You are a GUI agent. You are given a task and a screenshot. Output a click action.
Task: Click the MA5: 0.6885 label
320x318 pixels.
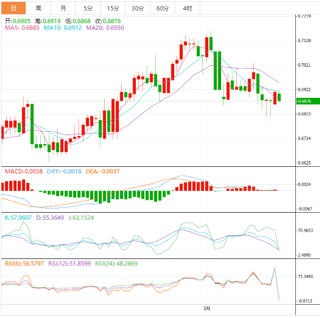(x=22, y=28)
